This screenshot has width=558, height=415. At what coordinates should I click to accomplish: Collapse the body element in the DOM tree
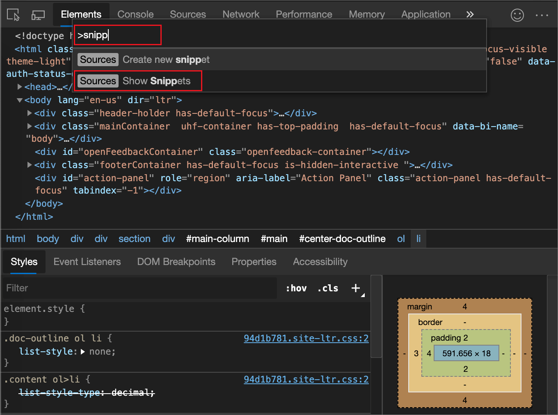(x=19, y=100)
